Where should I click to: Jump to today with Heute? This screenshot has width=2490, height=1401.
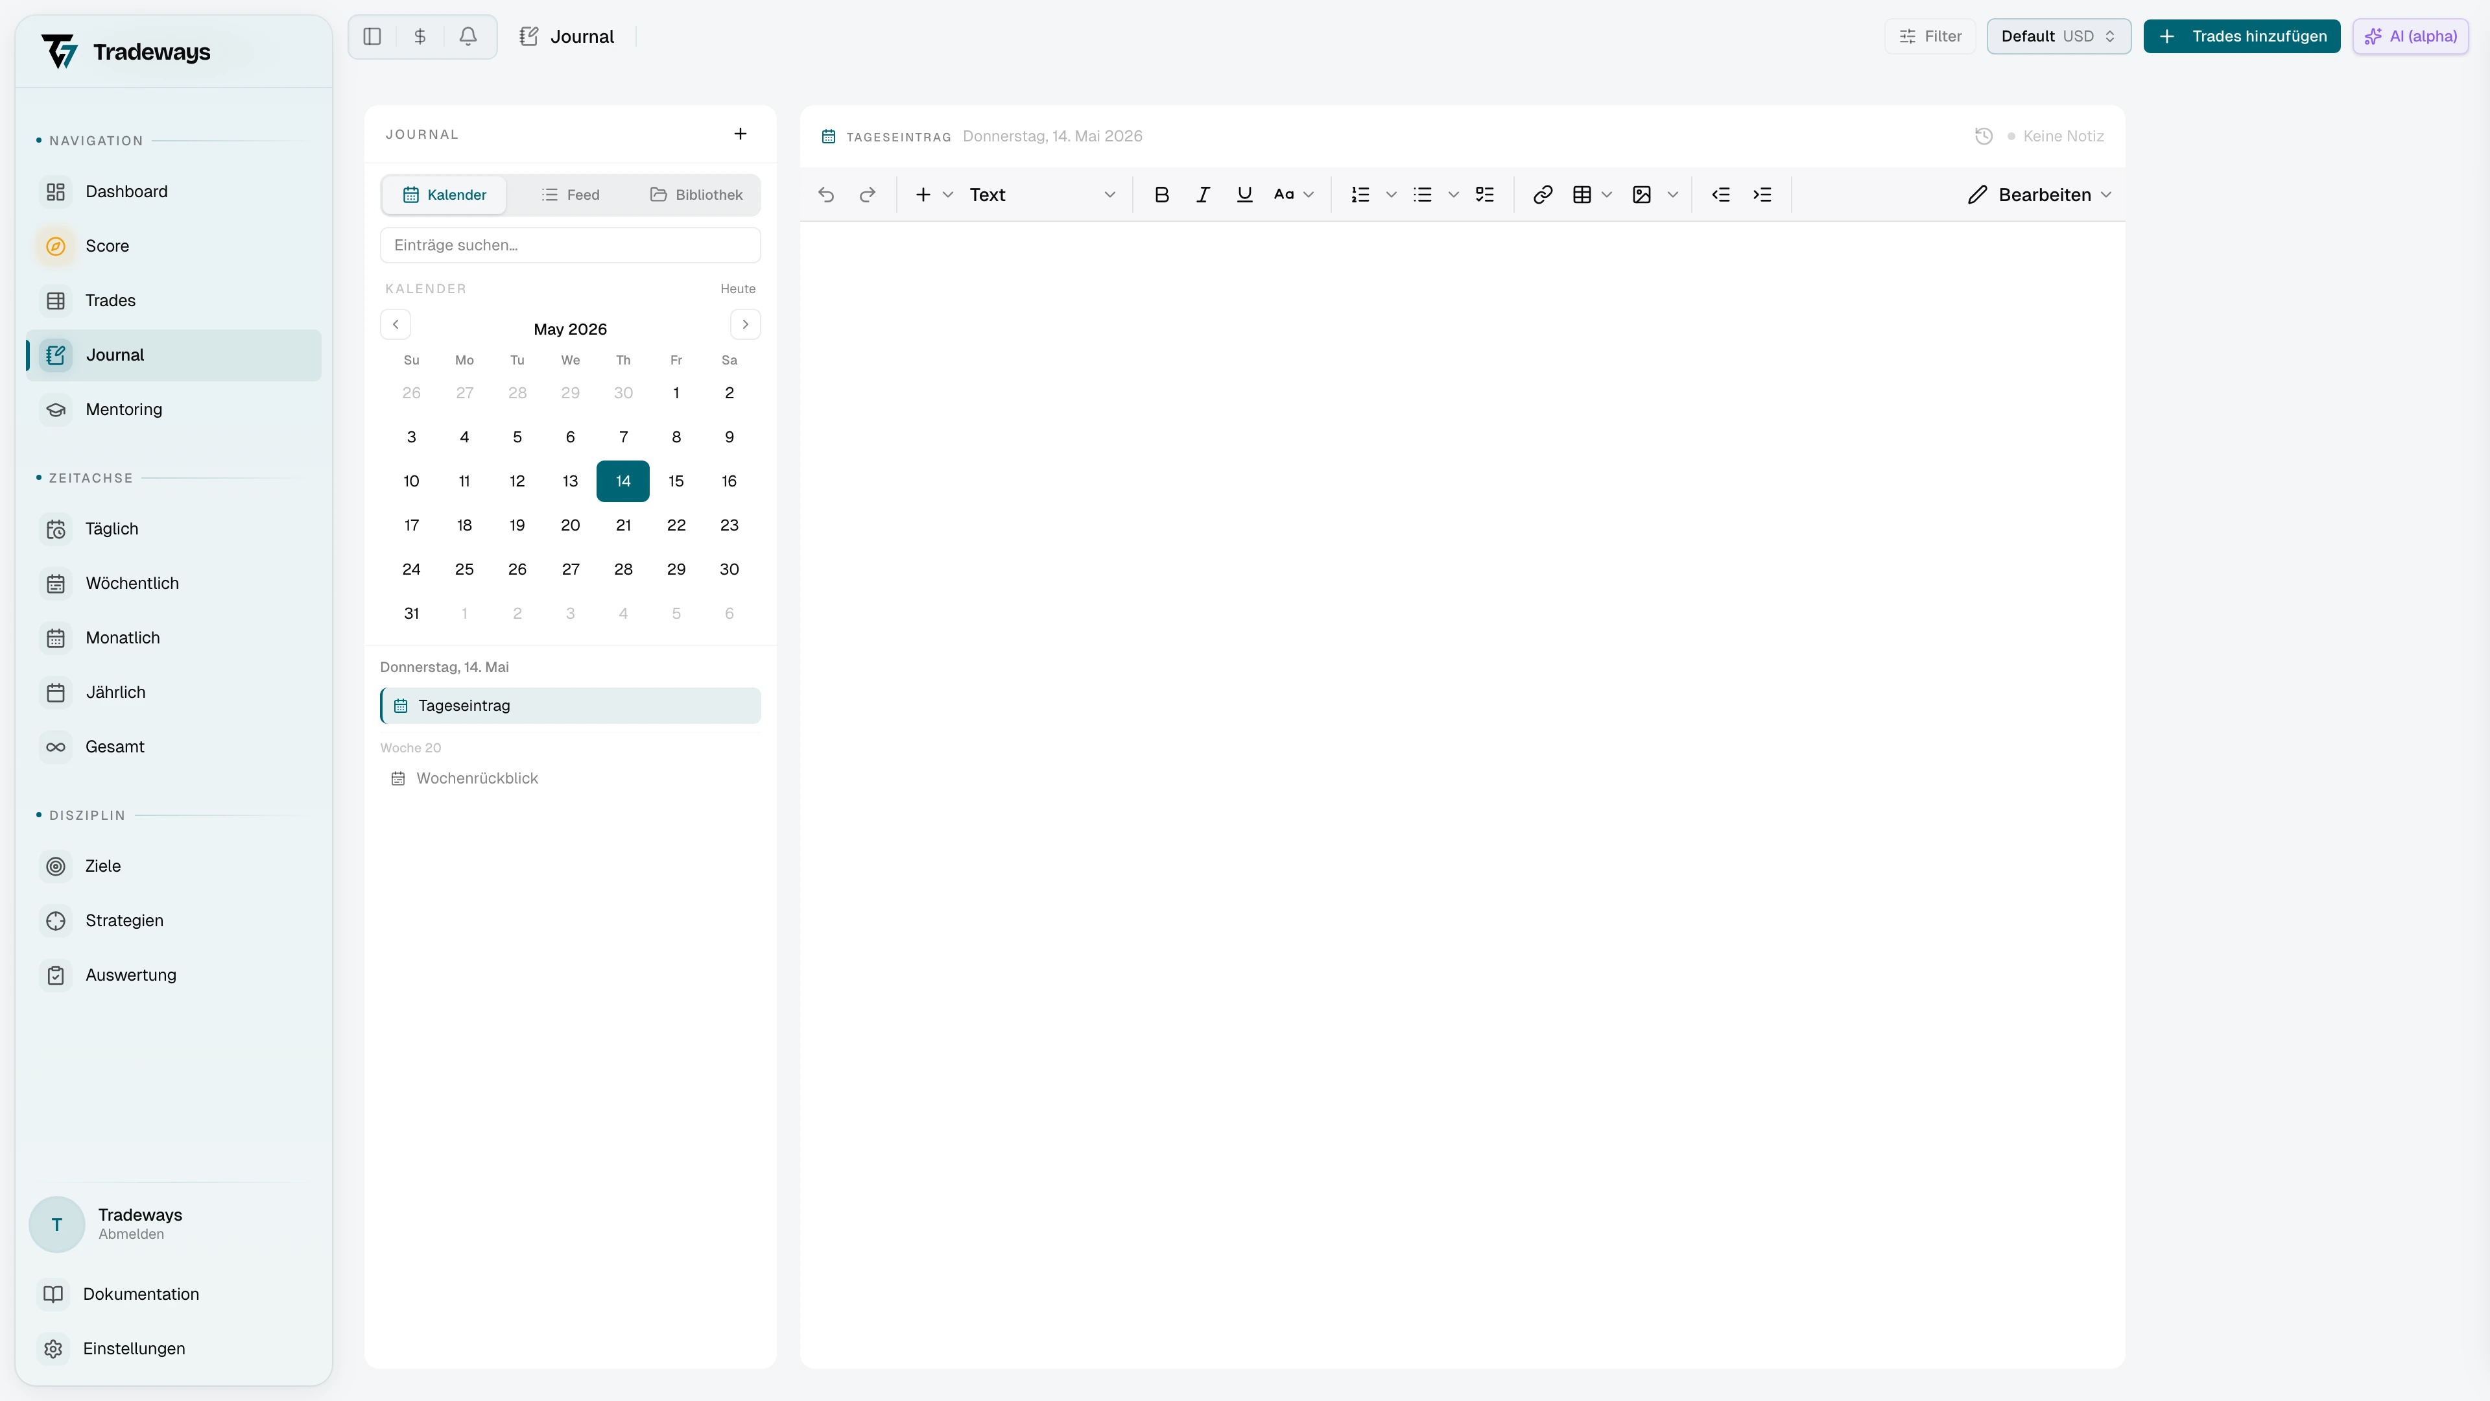pyautogui.click(x=737, y=289)
